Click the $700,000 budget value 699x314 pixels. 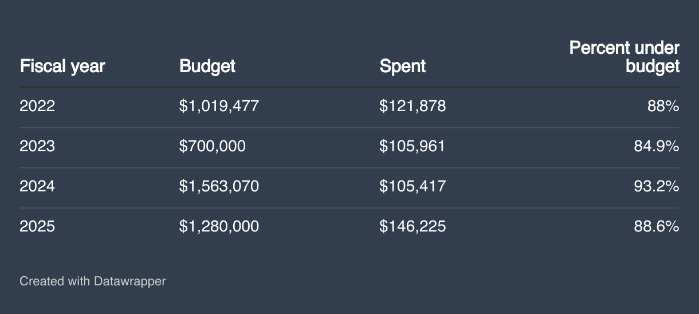click(x=212, y=146)
